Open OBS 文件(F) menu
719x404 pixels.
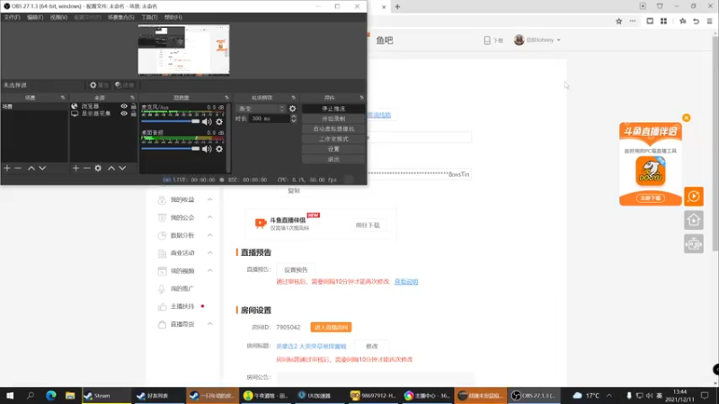(x=13, y=17)
